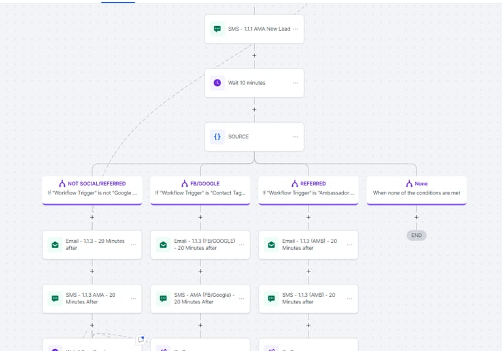Image resolution: width=502 pixels, height=351 pixels.
Task: Click the comment note icon near bottom left
Action: [141, 339]
